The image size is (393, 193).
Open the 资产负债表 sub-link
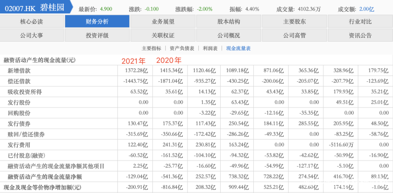182,49
